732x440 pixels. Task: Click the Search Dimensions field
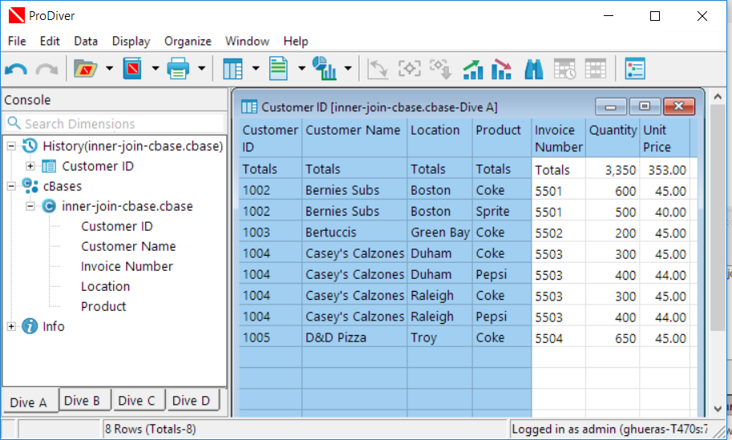click(115, 123)
